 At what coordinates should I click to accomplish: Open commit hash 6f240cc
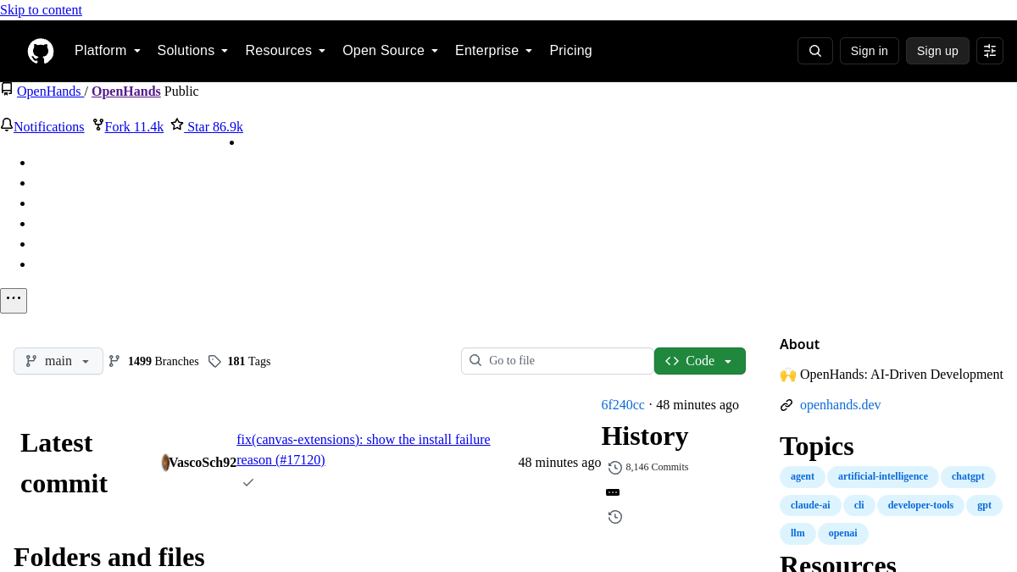point(623,405)
